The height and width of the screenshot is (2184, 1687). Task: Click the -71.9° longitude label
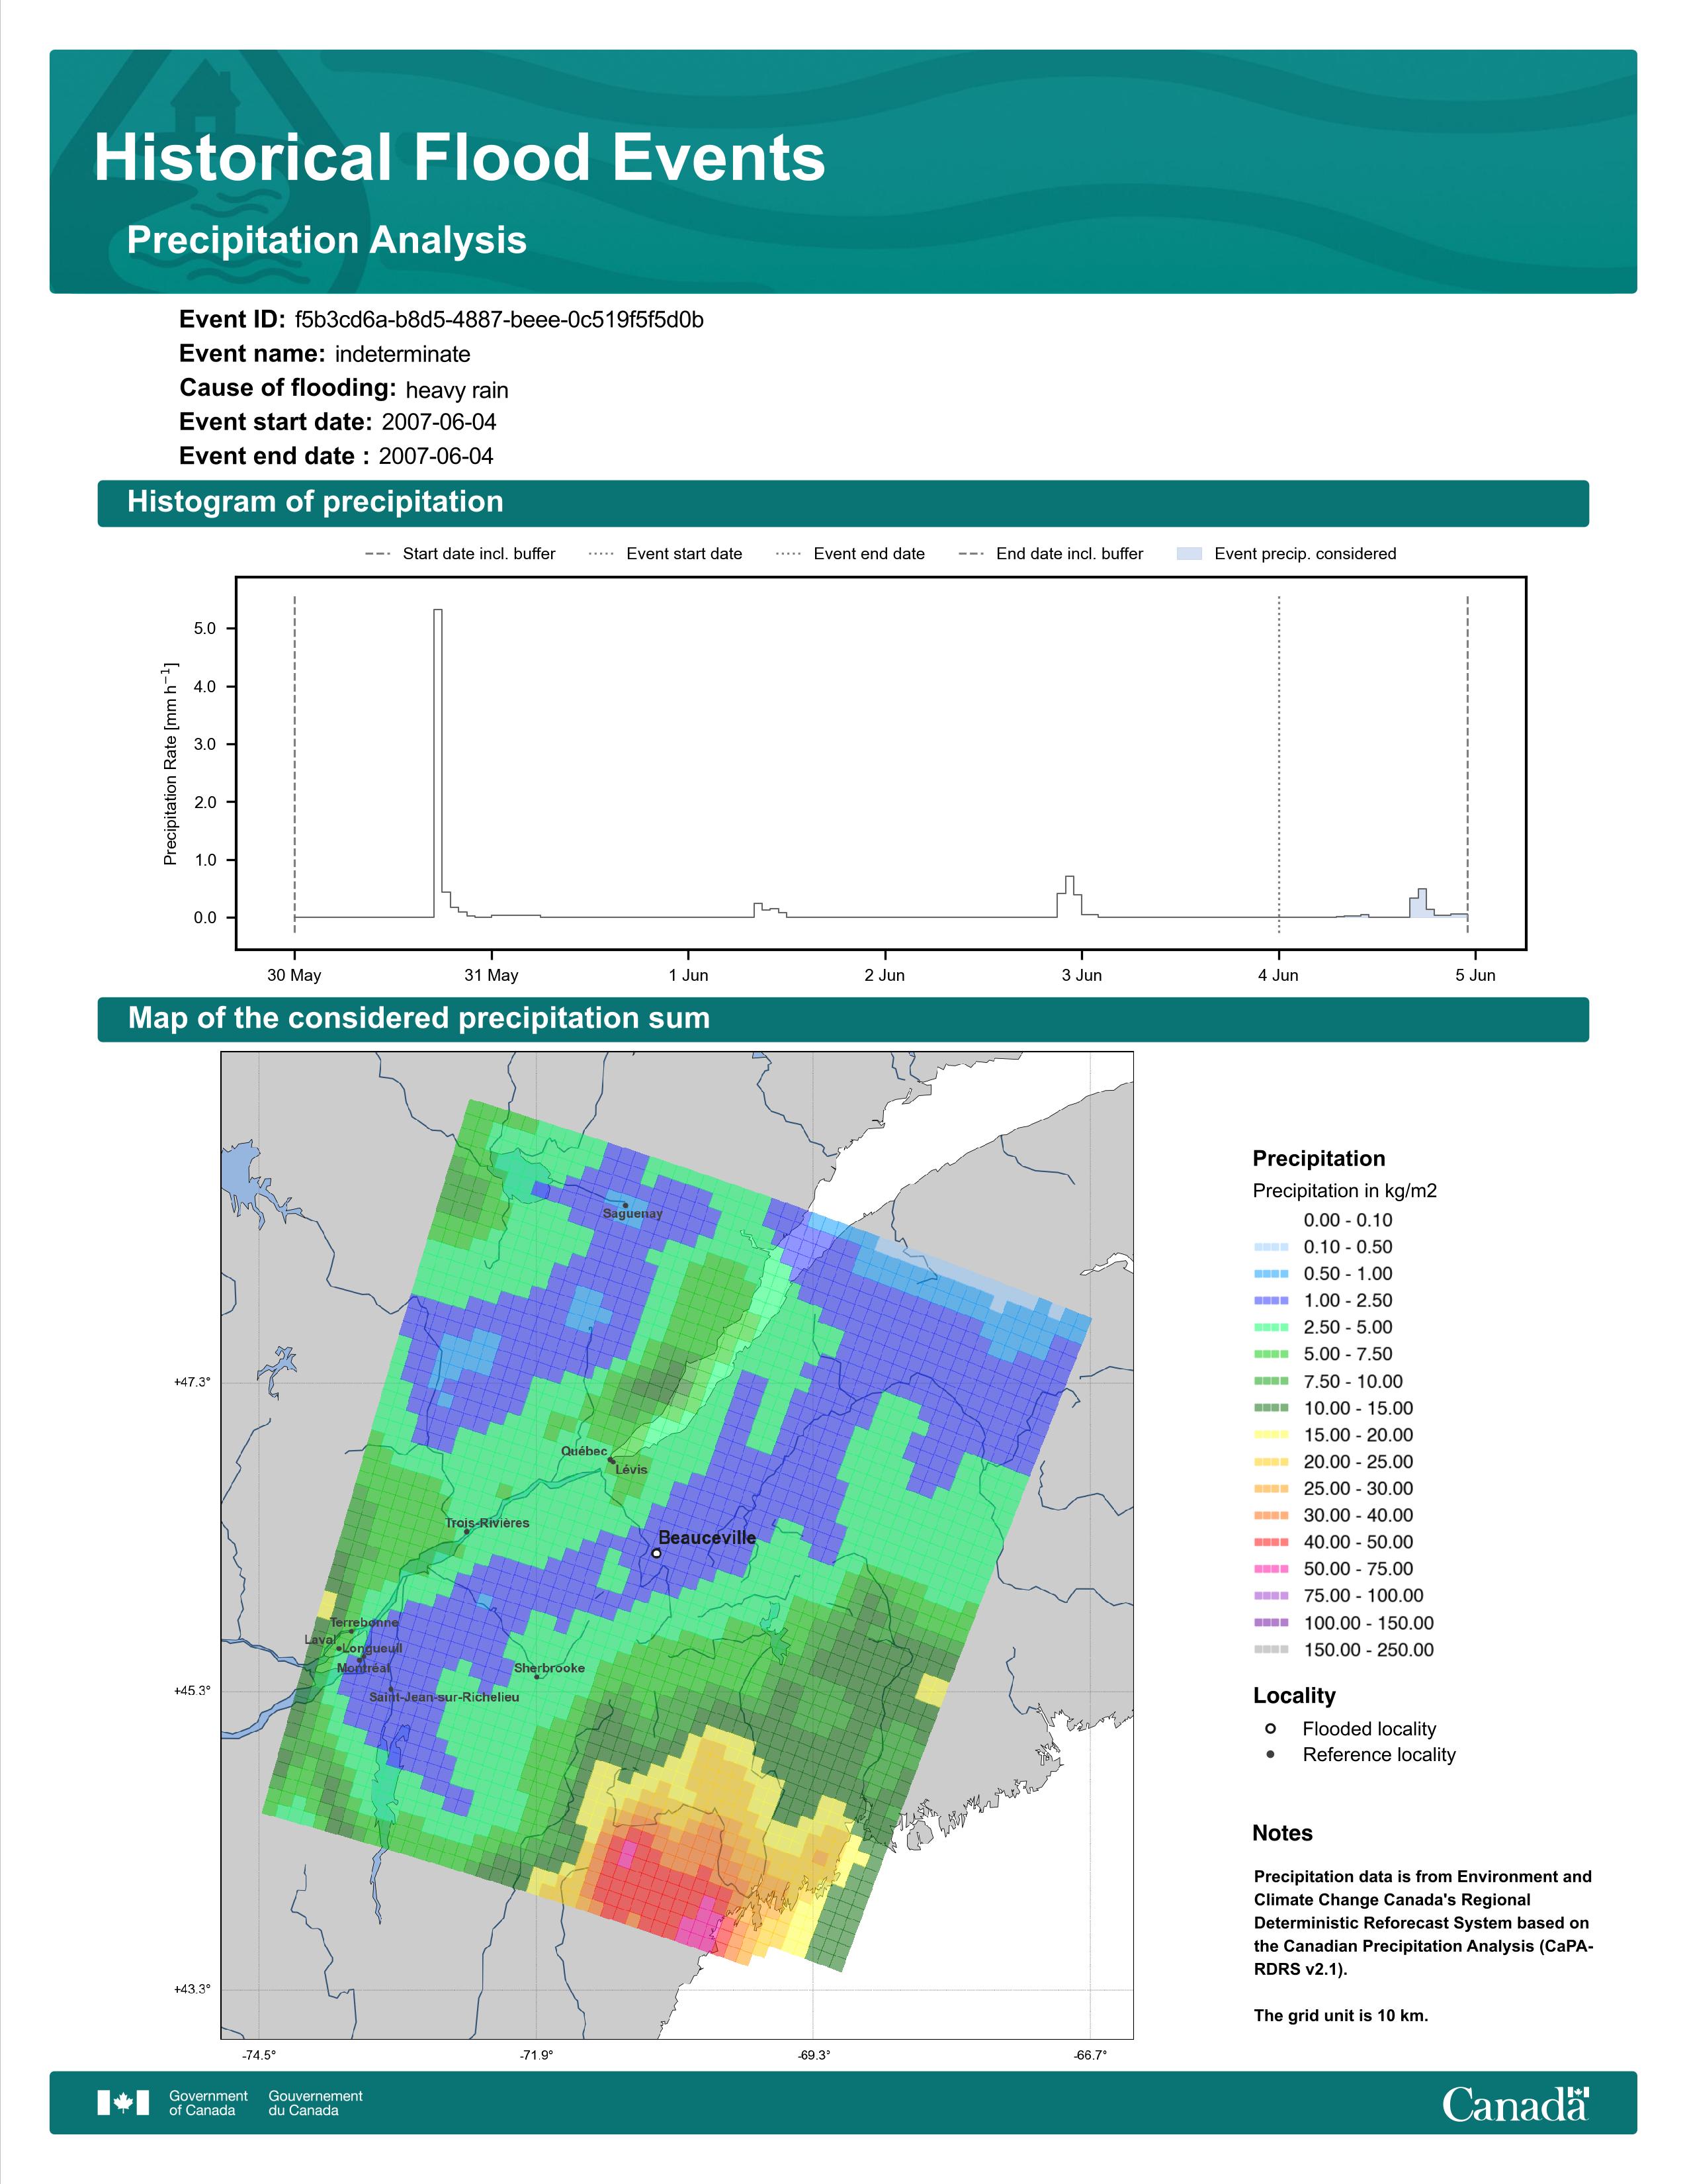537,2056
